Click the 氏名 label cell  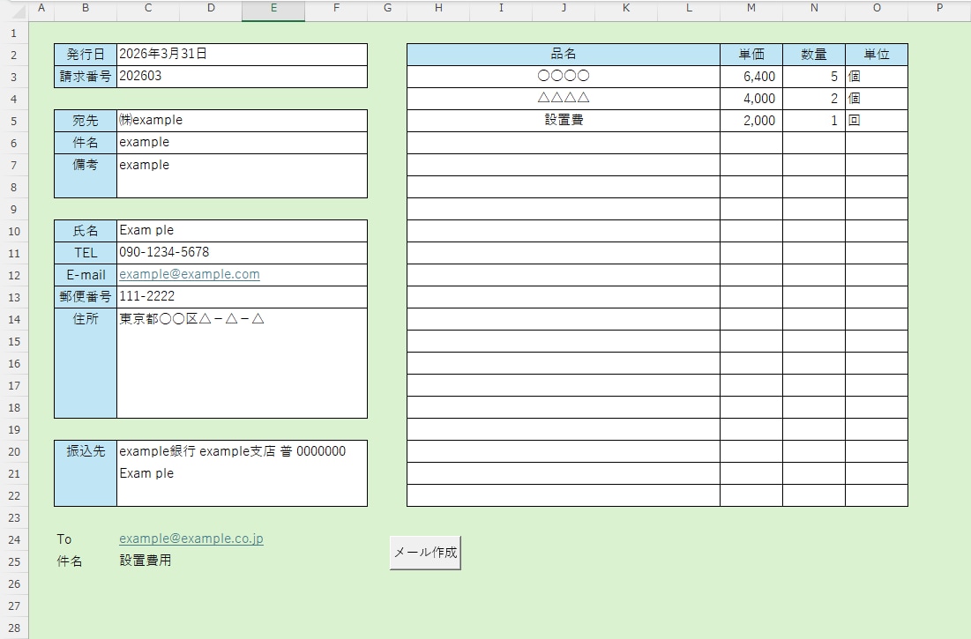click(x=86, y=231)
